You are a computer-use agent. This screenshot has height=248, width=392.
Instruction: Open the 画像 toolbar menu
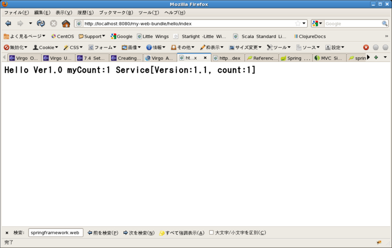(131, 47)
